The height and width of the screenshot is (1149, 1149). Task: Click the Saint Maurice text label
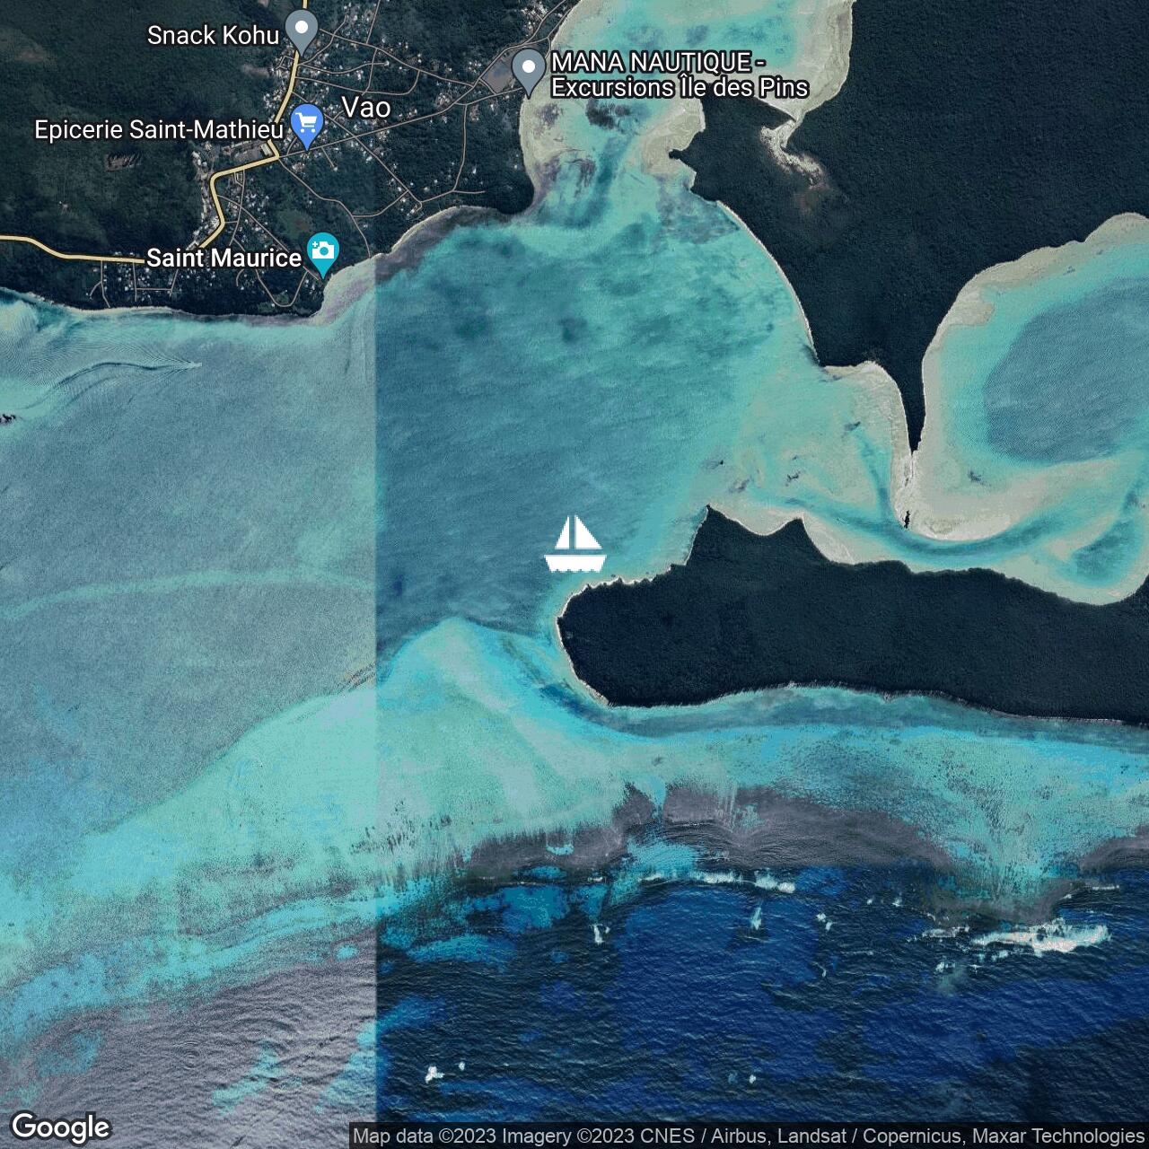pyautogui.click(x=224, y=259)
